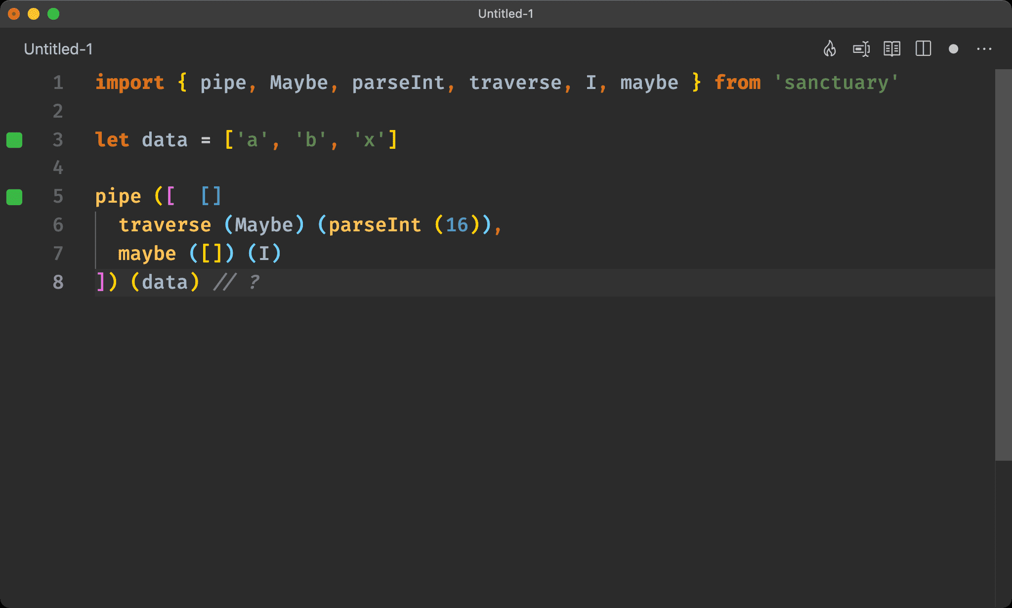Click the blue [] inline result on line 5

(211, 196)
